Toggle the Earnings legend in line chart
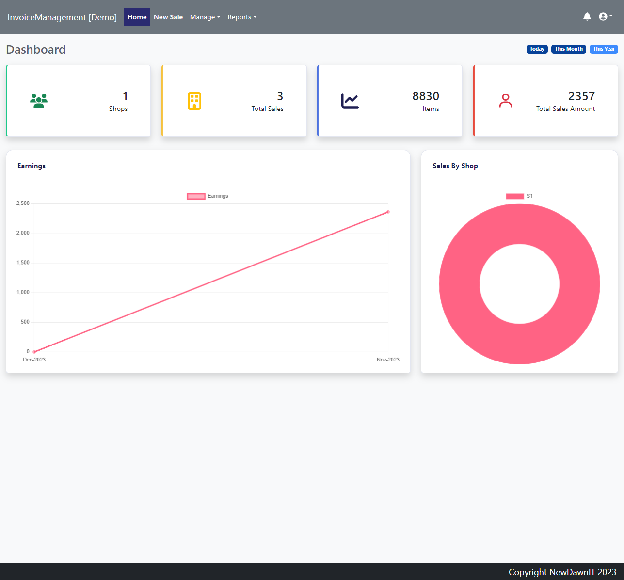 pyautogui.click(x=208, y=196)
